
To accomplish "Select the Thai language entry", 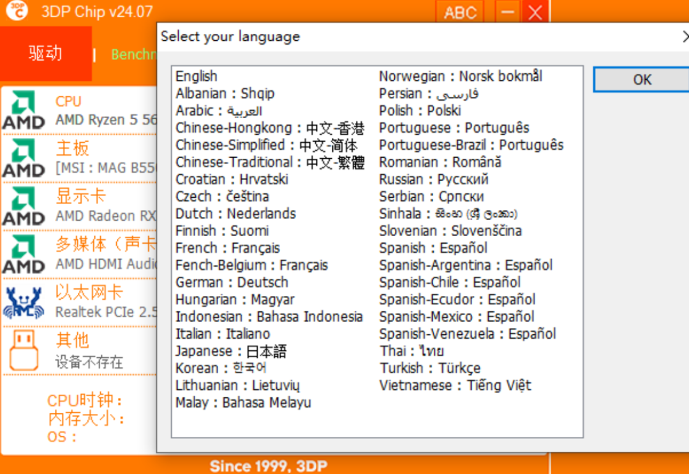I will 411,351.
